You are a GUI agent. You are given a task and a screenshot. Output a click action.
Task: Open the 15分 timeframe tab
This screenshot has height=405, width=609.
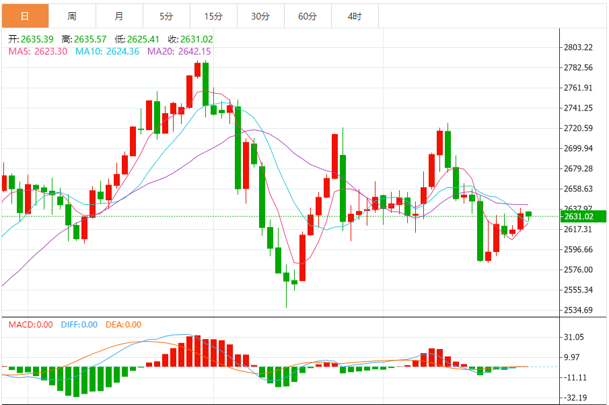point(213,16)
